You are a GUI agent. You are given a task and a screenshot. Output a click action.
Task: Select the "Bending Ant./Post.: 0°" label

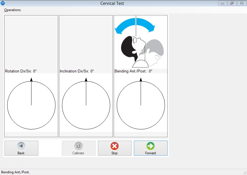pos(133,71)
